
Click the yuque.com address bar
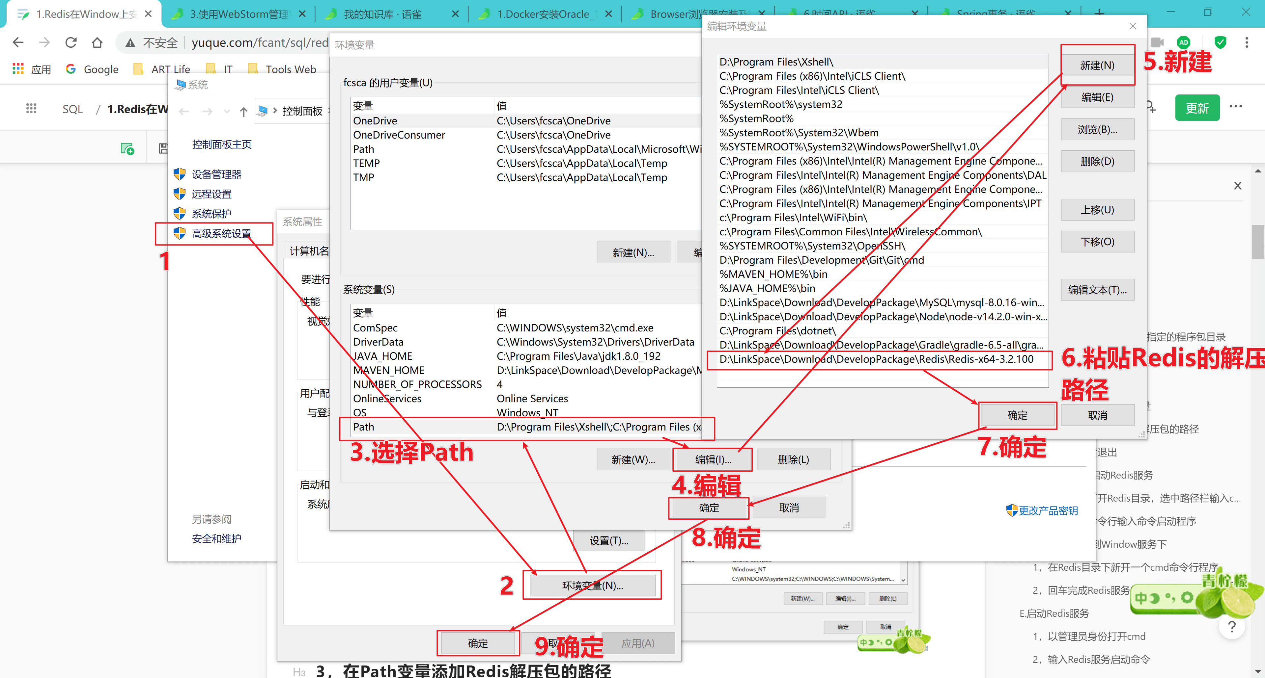coord(255,43)
